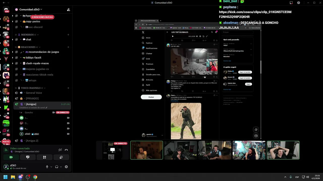
Task: Select the locked [PRIVADO] voice channel
Action: click(x=32, y=99)
